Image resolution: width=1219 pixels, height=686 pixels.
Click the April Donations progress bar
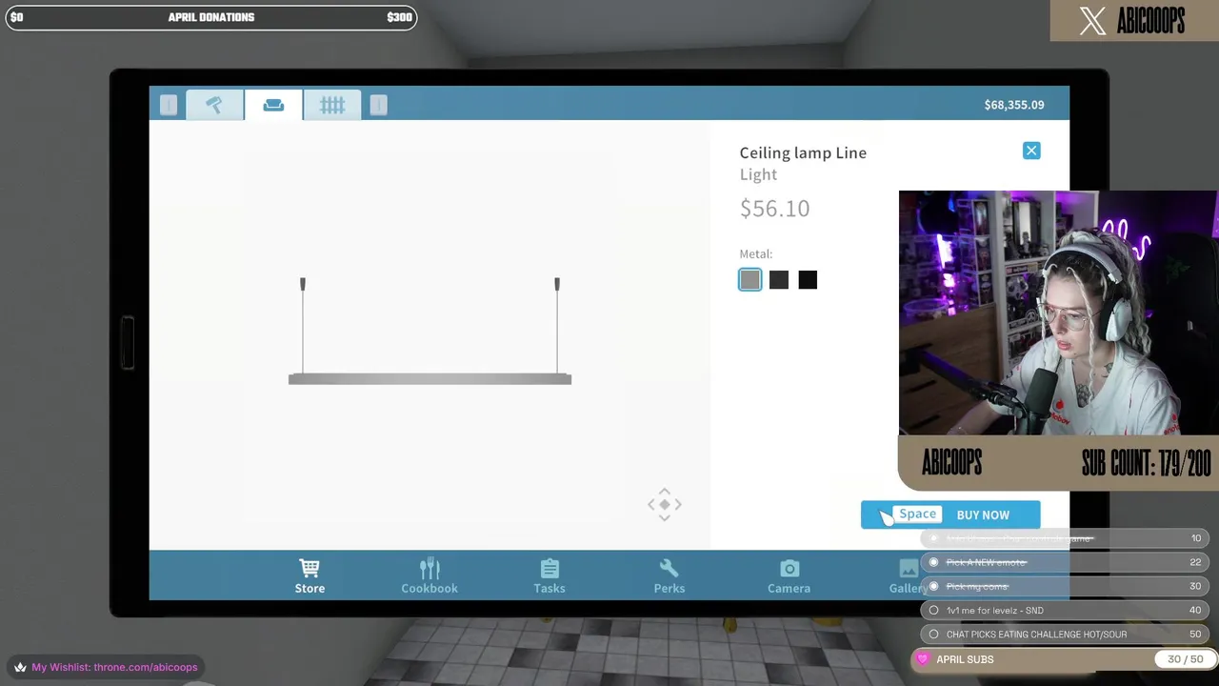(x=211, y=17)
